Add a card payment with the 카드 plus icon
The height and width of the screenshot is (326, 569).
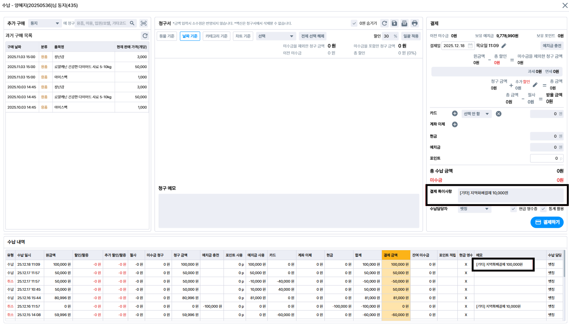click(455, 113)
